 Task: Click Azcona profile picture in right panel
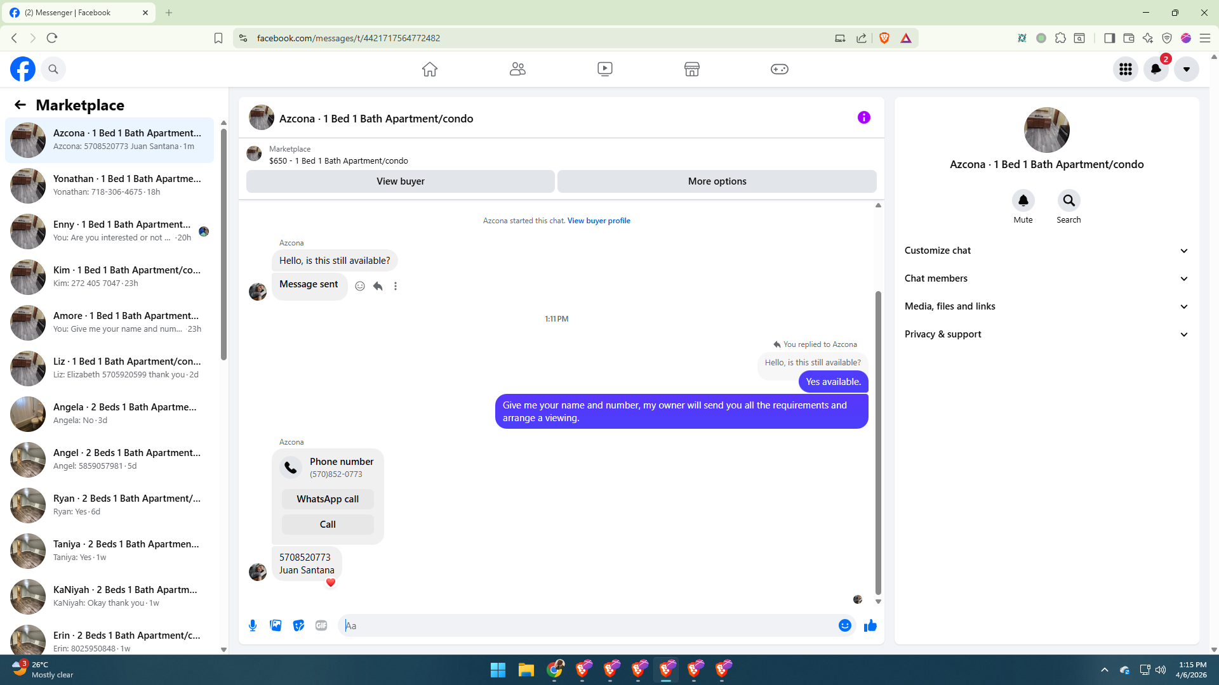tap(1047, 130)
